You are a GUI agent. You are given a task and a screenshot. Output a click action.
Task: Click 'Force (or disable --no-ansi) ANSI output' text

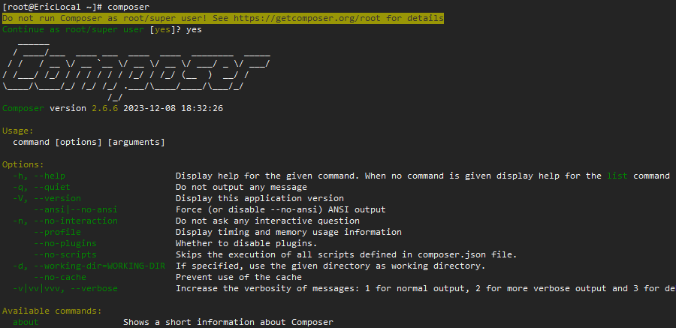(280, 209)
